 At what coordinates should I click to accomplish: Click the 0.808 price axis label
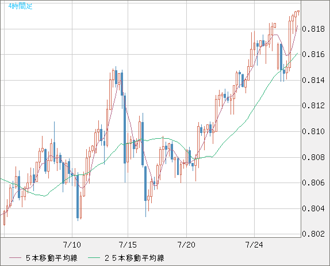point(313,157)
